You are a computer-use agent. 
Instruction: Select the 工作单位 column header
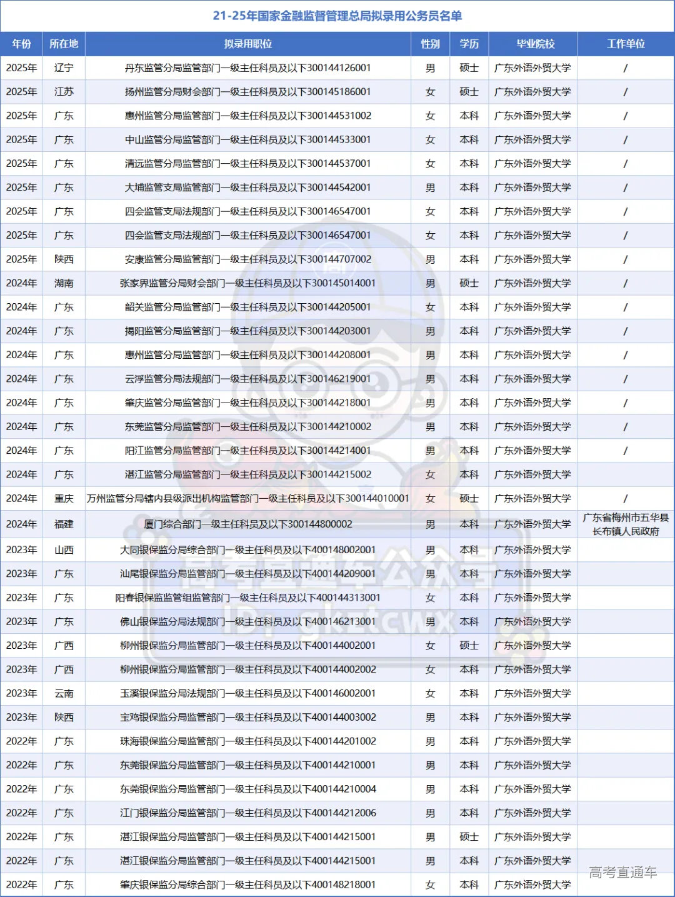coord(625,44)
